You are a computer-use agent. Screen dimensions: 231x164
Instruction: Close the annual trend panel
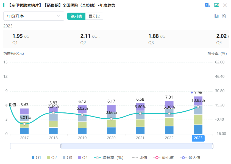pos(225,5)
